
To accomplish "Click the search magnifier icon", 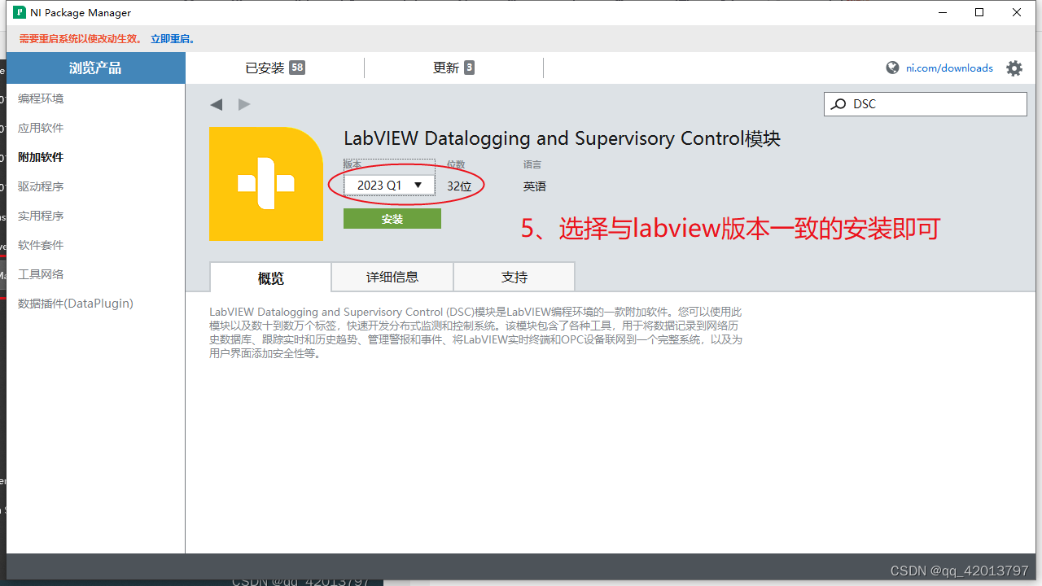I will 838,104.
